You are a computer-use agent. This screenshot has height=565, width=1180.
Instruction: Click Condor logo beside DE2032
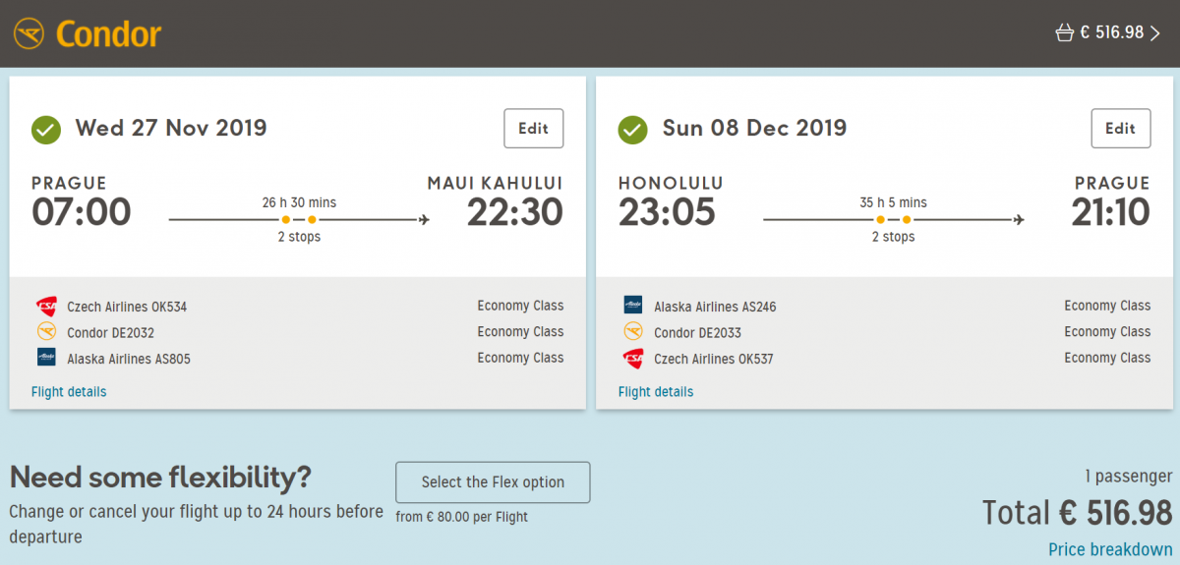[x=46, y=332]
